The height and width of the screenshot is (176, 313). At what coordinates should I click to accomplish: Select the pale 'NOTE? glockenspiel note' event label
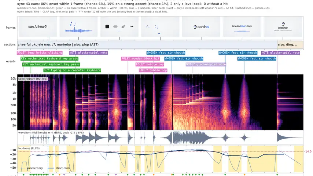pyautogui.click(x=206, y=64)
